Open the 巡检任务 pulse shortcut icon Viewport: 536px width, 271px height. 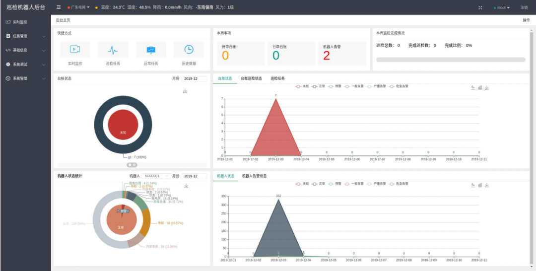pos(113,50)
